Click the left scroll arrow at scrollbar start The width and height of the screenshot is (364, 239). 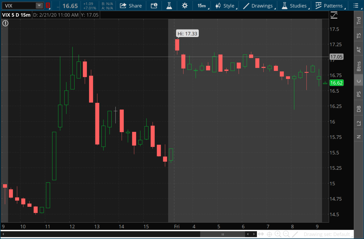(x=3, y=234)
